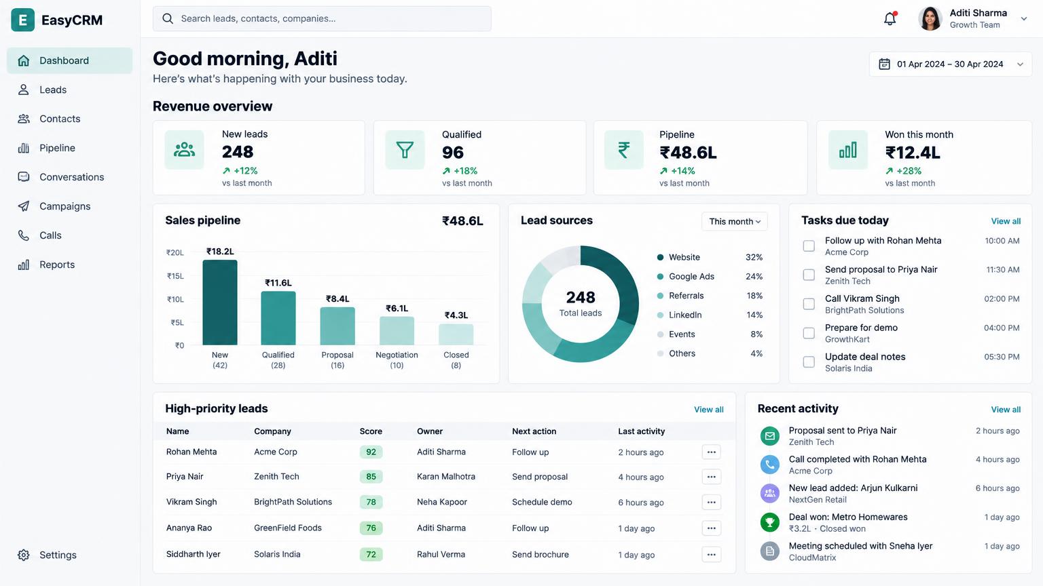Open more options for Siddharth Iyer row
Viewport: 1043px width, 586px height.
coord(711,554)
